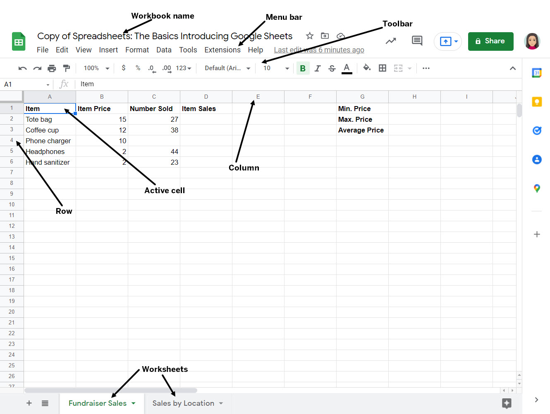Increase decimal places
The height and width of the screenshot is (414, 550).
(167, 68)
